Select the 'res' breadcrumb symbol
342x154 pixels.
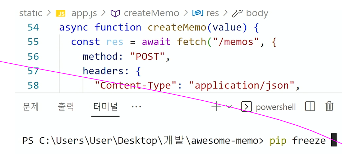pyautogui.click(x=212, y=13)
